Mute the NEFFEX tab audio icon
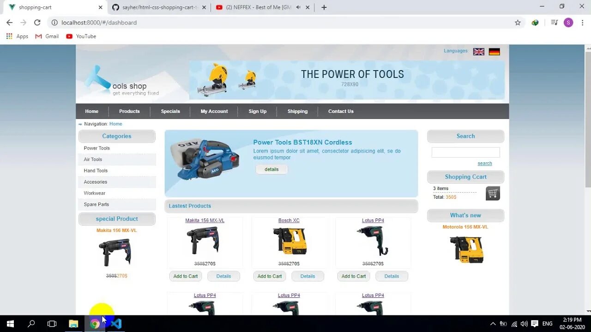The height and width of the screenshot is (332, 591). (x=298, y=7)
